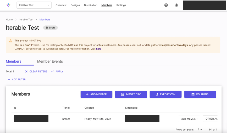Open the rows per page dropdown
Screen dimensions: 227x133
[200, 130]
